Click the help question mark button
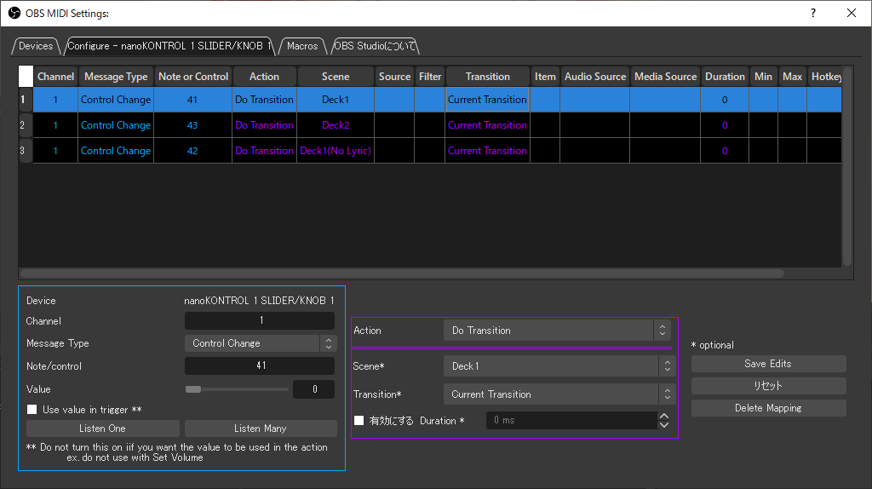This screenshot has width=872, height=489. 813,13
